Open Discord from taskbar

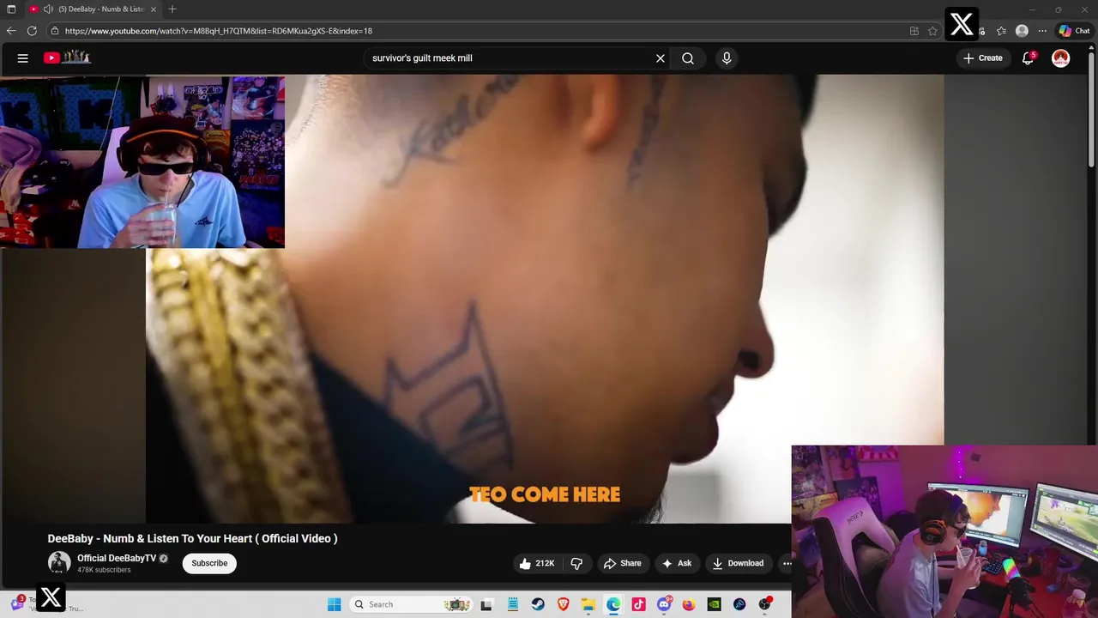click(664, 604)
